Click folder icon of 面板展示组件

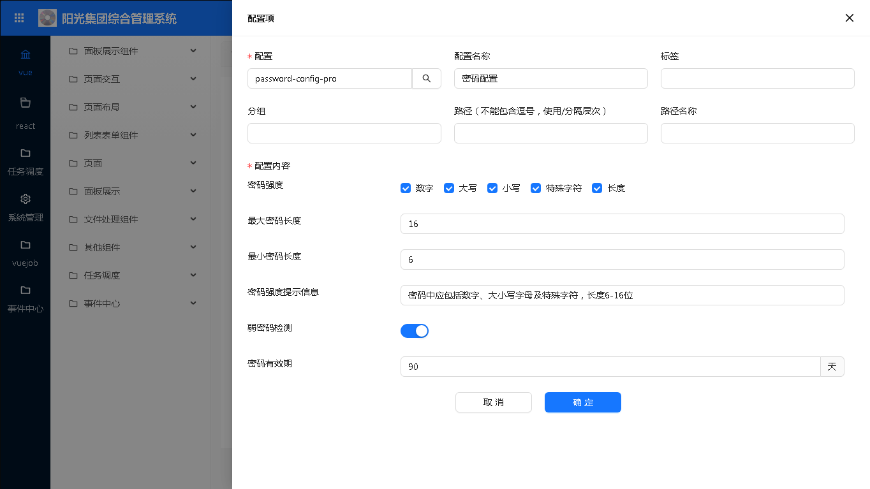tap(73, 51)
